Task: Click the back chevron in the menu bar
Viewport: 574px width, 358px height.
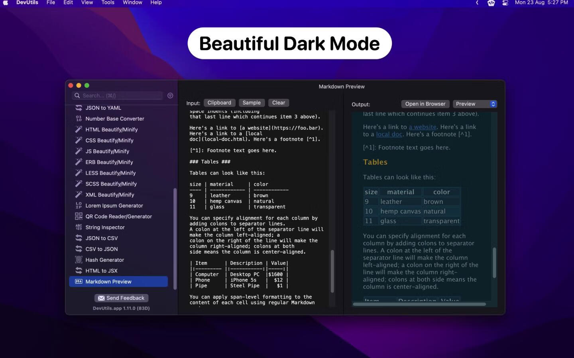Action: (477, 3)
